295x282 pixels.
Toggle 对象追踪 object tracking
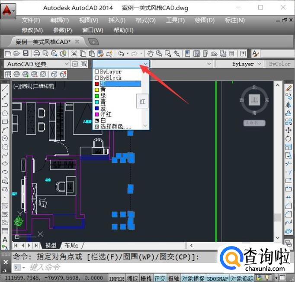click(242, 279)
